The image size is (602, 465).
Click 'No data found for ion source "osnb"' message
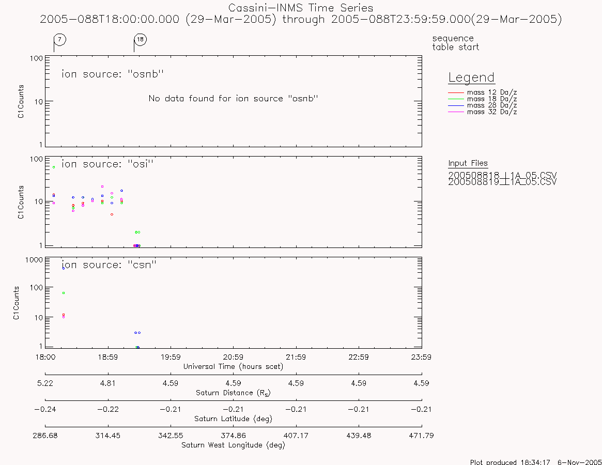pos(234,99)
